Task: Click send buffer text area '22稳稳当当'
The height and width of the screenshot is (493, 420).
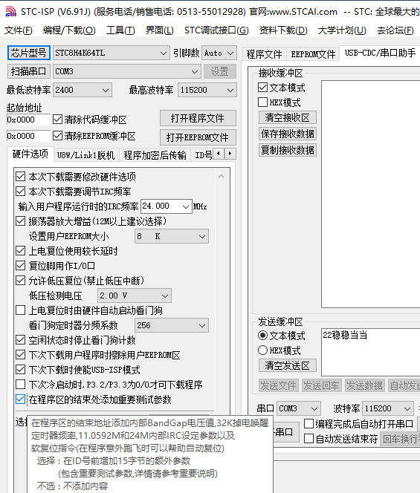Action: coord(371,352)
